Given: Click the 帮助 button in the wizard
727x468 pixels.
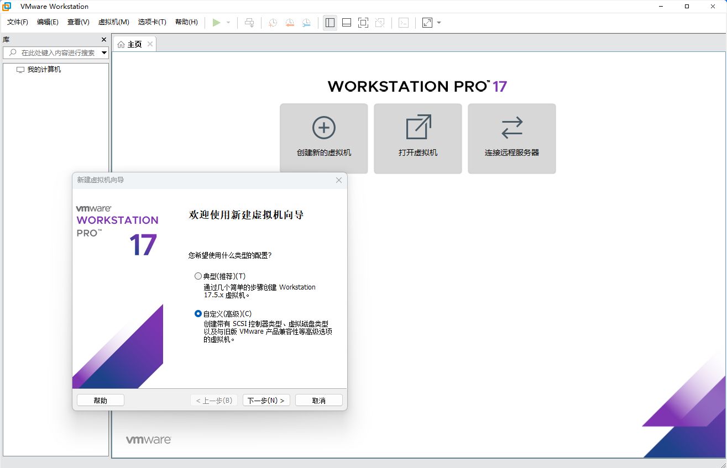Looking at the screenshot, I should (x=101, y=401).
